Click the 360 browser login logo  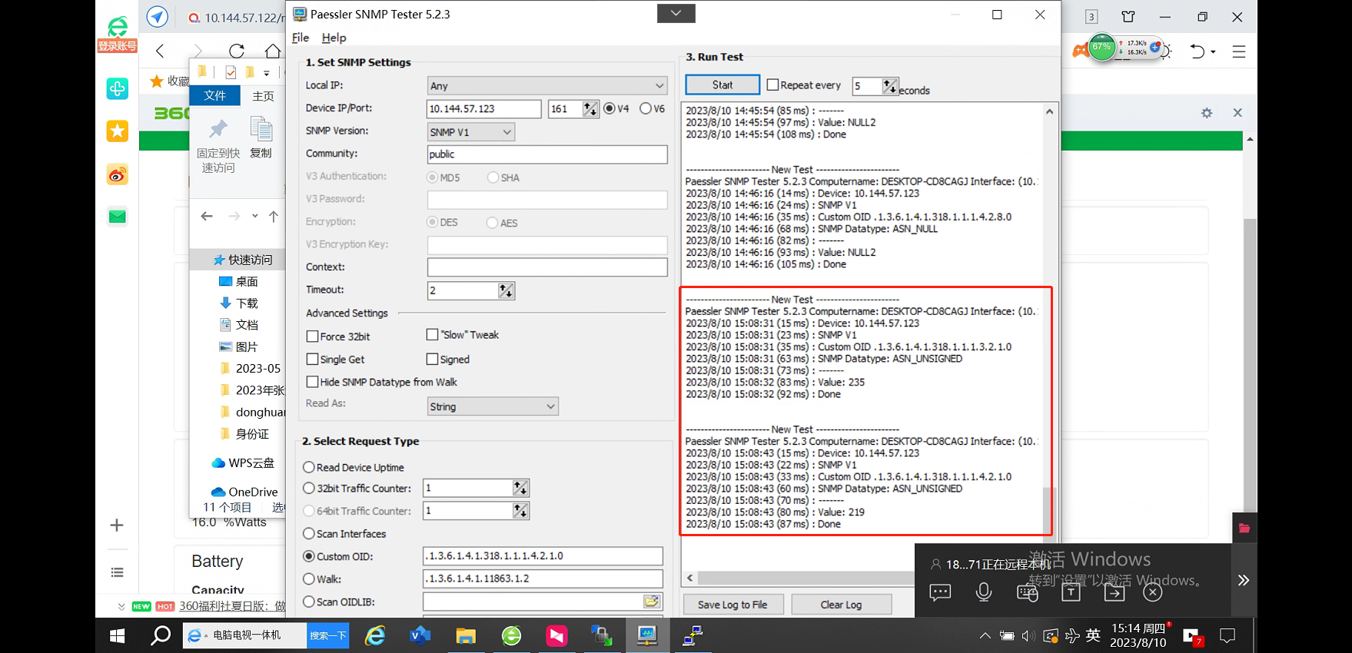[117, 35]
